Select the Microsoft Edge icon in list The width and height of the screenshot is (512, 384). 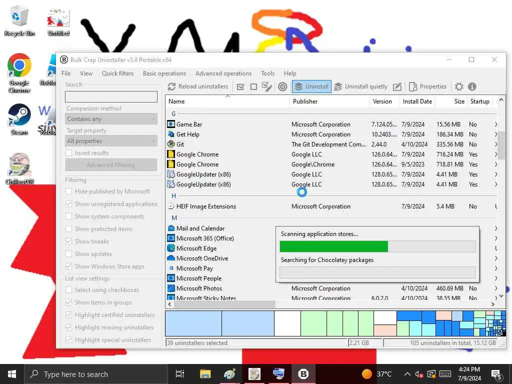pyautogui.click(x=171, y=248)
